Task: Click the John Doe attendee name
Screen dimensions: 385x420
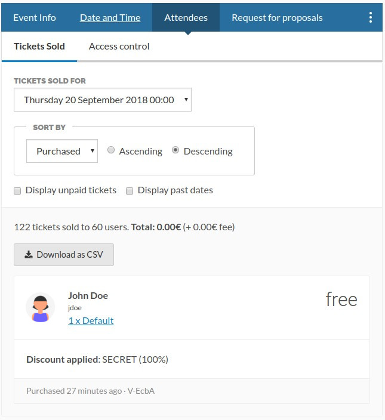Action: (88, 295)
